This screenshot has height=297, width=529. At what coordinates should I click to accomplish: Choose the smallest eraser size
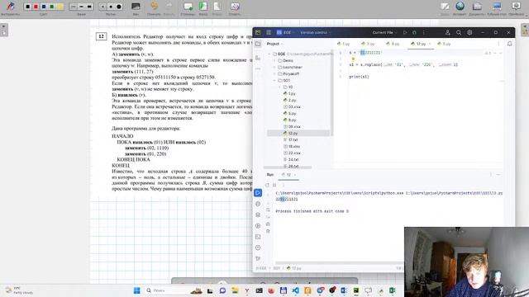pos(102,7)
